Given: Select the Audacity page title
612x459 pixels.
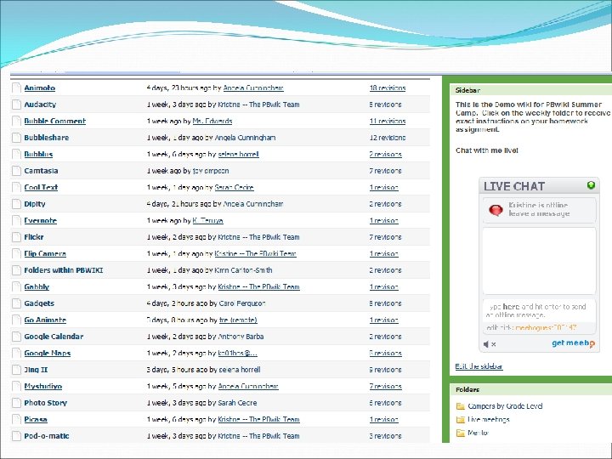Looking at the screenshot, I should [x=40, y=105].
